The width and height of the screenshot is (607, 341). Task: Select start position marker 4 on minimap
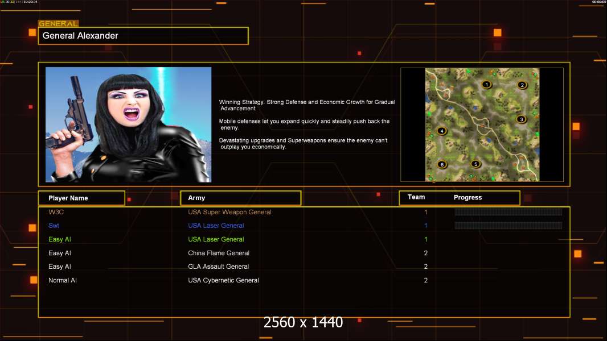click(442, 131)
